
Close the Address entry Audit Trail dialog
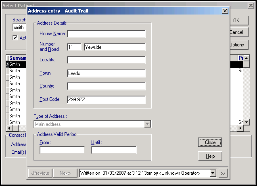(225, 11)
